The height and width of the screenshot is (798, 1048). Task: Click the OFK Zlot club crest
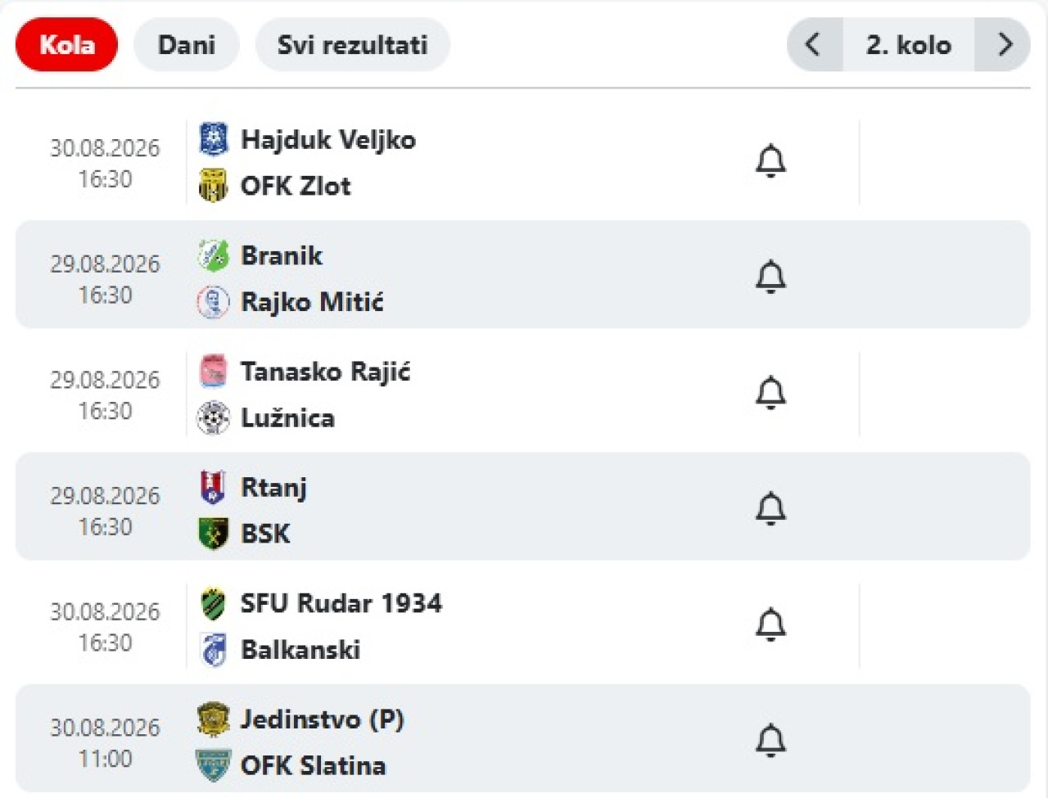(x=214, y=186)
